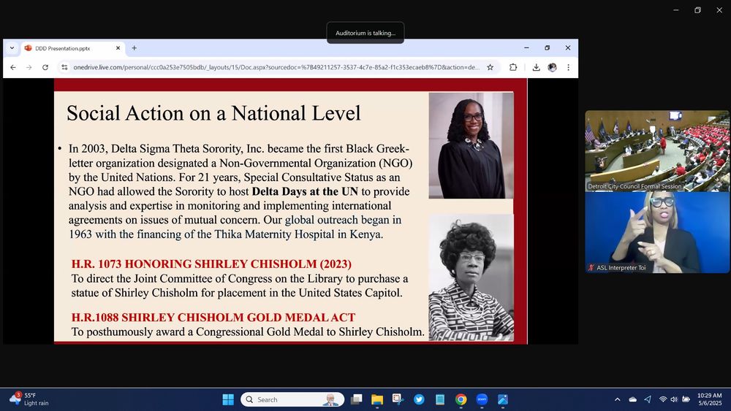Open the blue bird Twitter app
The image size is (731, 411).
pos(419,399)
